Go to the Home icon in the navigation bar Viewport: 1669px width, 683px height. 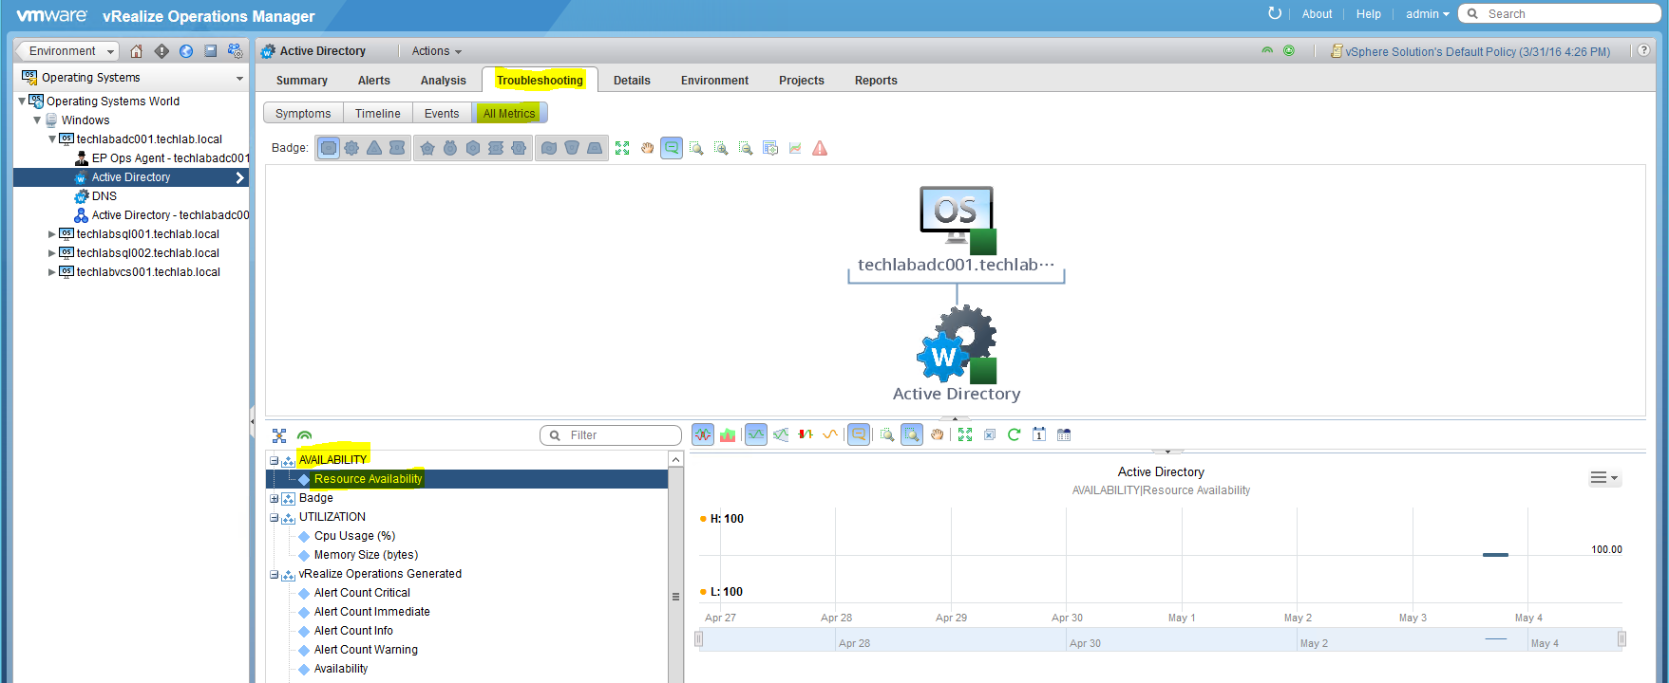pos(137,51)
